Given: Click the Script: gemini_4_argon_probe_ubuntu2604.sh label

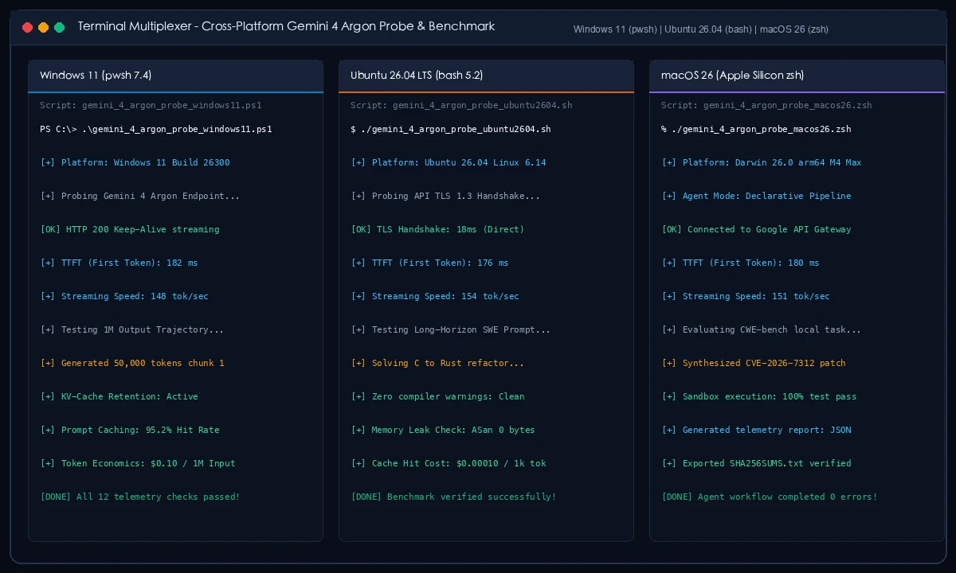Looking at the screenshot, I should click(461, 105).
